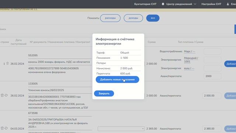Select the все filter button
Viewport: 236px width, 133px height.
(153, 18)
